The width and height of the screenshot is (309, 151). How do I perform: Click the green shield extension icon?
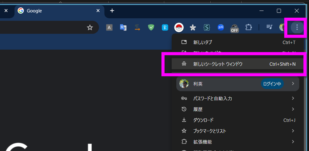(151, 28)
